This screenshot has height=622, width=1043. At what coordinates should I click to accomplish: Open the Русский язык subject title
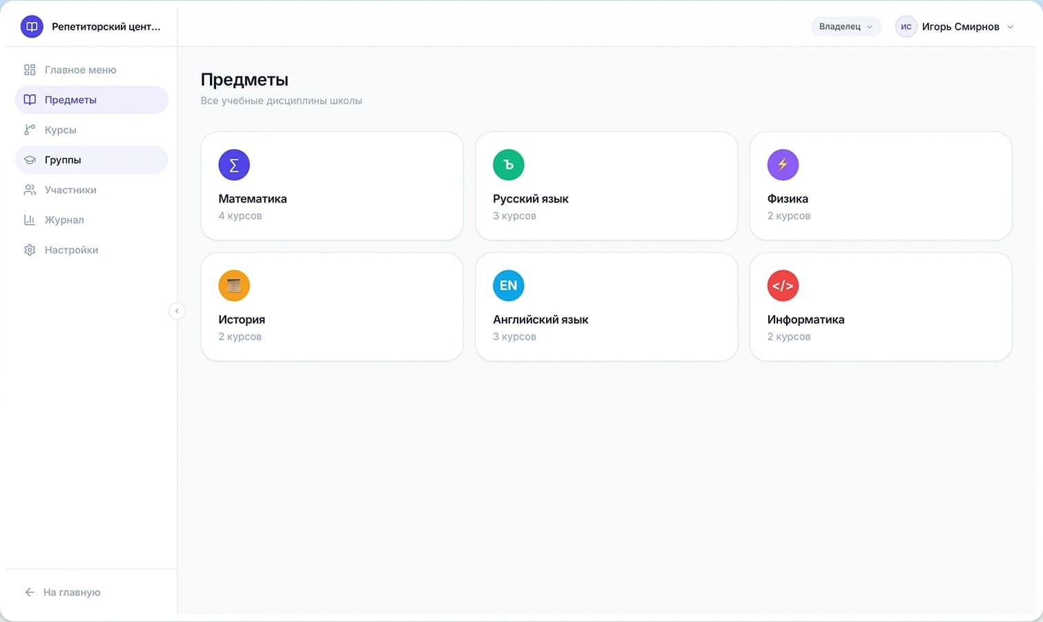pyautogui.click(x=531, y=199)
